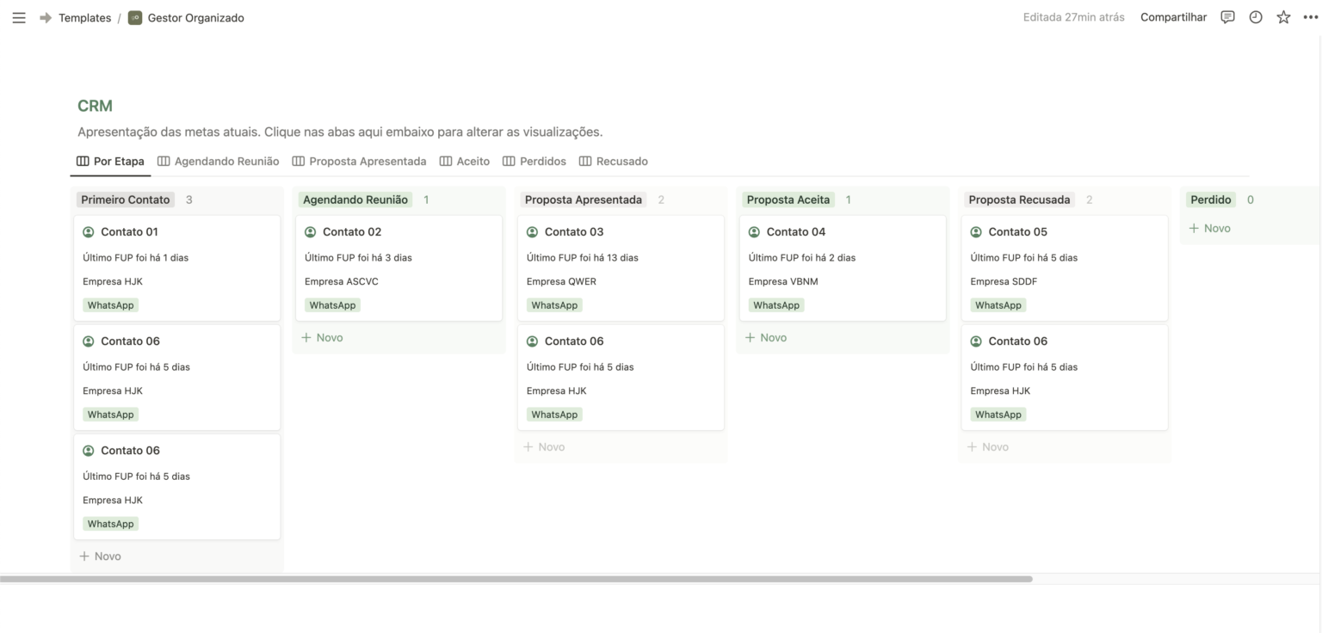Switch to Proposta Apresentada tab
1322x633 pixels.
(359, 161)
